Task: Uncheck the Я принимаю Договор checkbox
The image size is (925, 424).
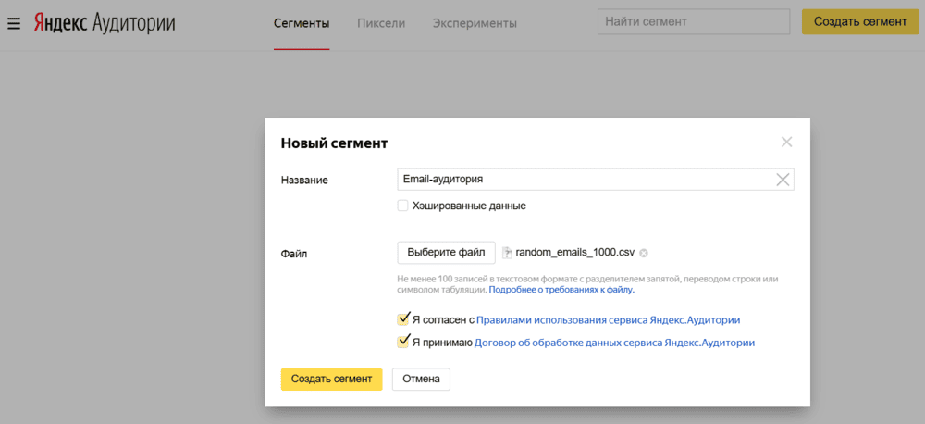Action: click(403, 342)
